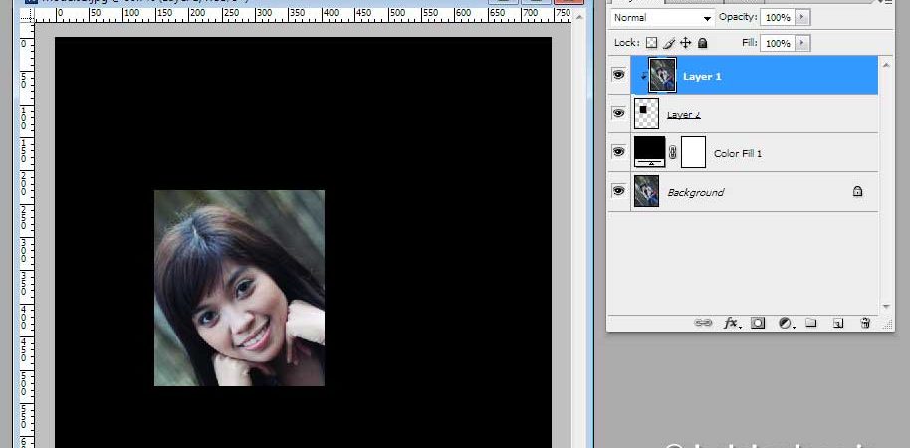This screenshot has width=910, height=448.
Task: Open the Normal blend mode dropdown
Action: point(662,17)
